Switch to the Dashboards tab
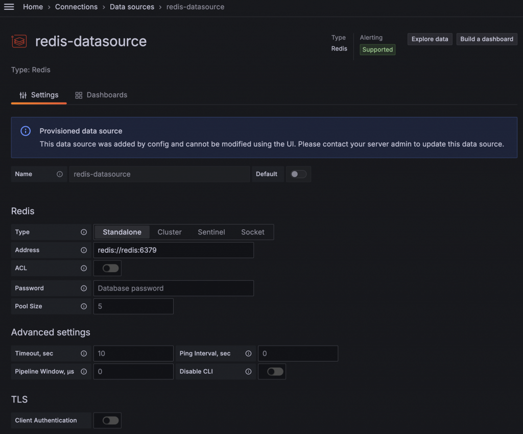Screen dimensions: 523x434 (x=101, y=95)
